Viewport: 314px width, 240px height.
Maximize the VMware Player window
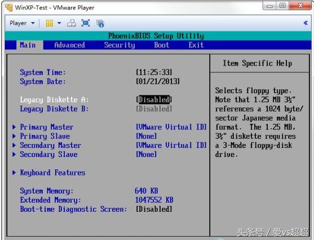point(282,6)
